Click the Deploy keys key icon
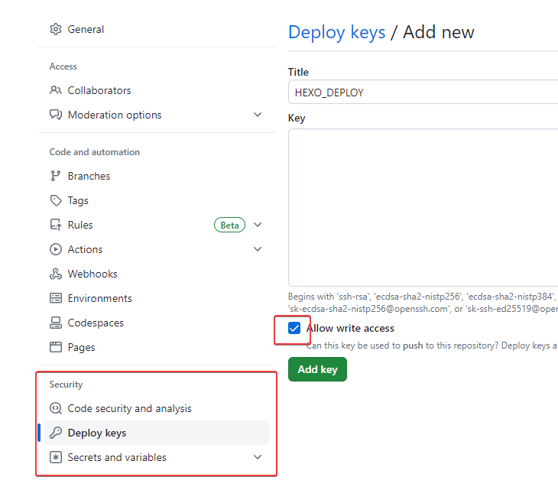Image resolution: width=558 pixels, height=490 pixels. point(56,433)
